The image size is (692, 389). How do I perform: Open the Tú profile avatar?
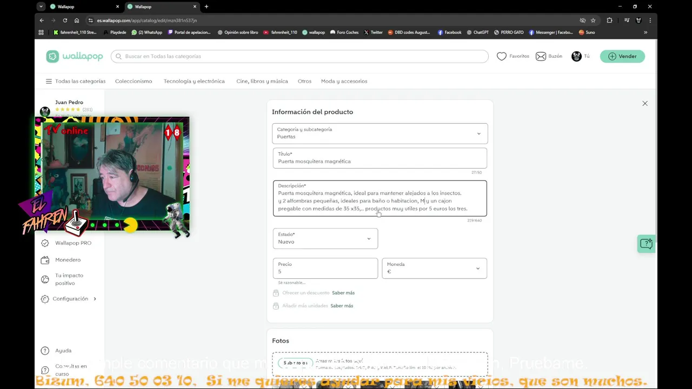click(576, 56)
